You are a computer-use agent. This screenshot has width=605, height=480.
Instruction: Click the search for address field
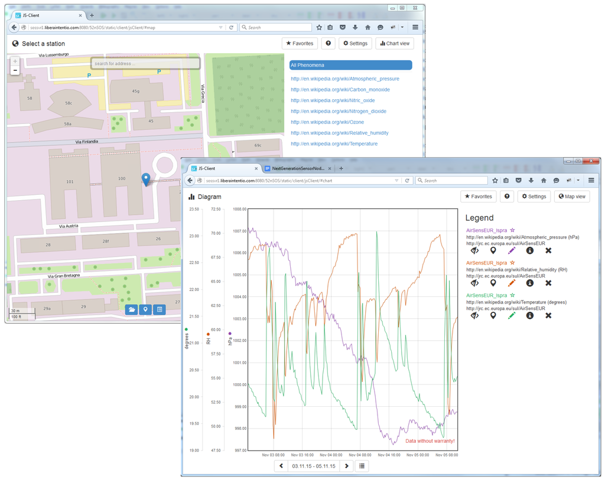pyautogui.click(x=145, y=63)
